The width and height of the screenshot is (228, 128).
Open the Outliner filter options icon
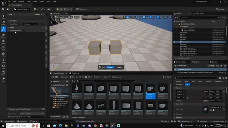176,17
